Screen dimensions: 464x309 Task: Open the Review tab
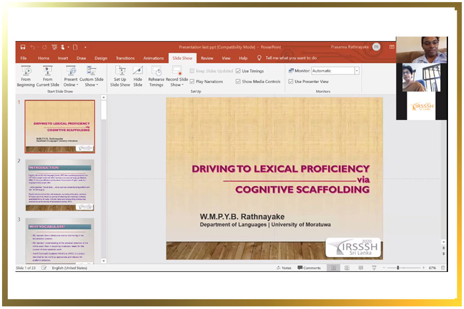pyautogui.click(x=207, y=58)
